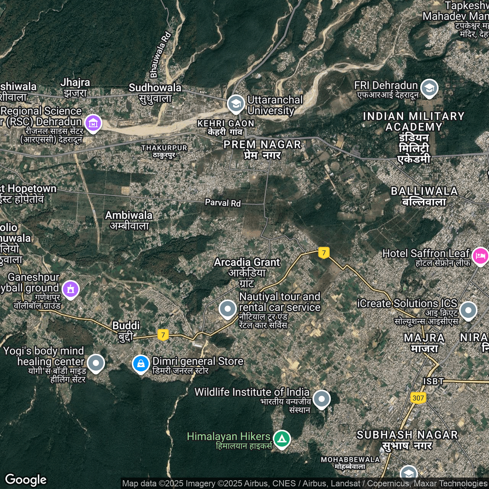
Task: Click the Nautiyal tour and rental pin
Action: [x=228, y=309]
